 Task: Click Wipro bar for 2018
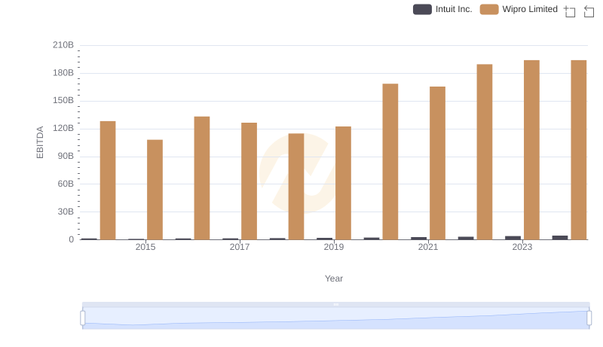(296, 187)
